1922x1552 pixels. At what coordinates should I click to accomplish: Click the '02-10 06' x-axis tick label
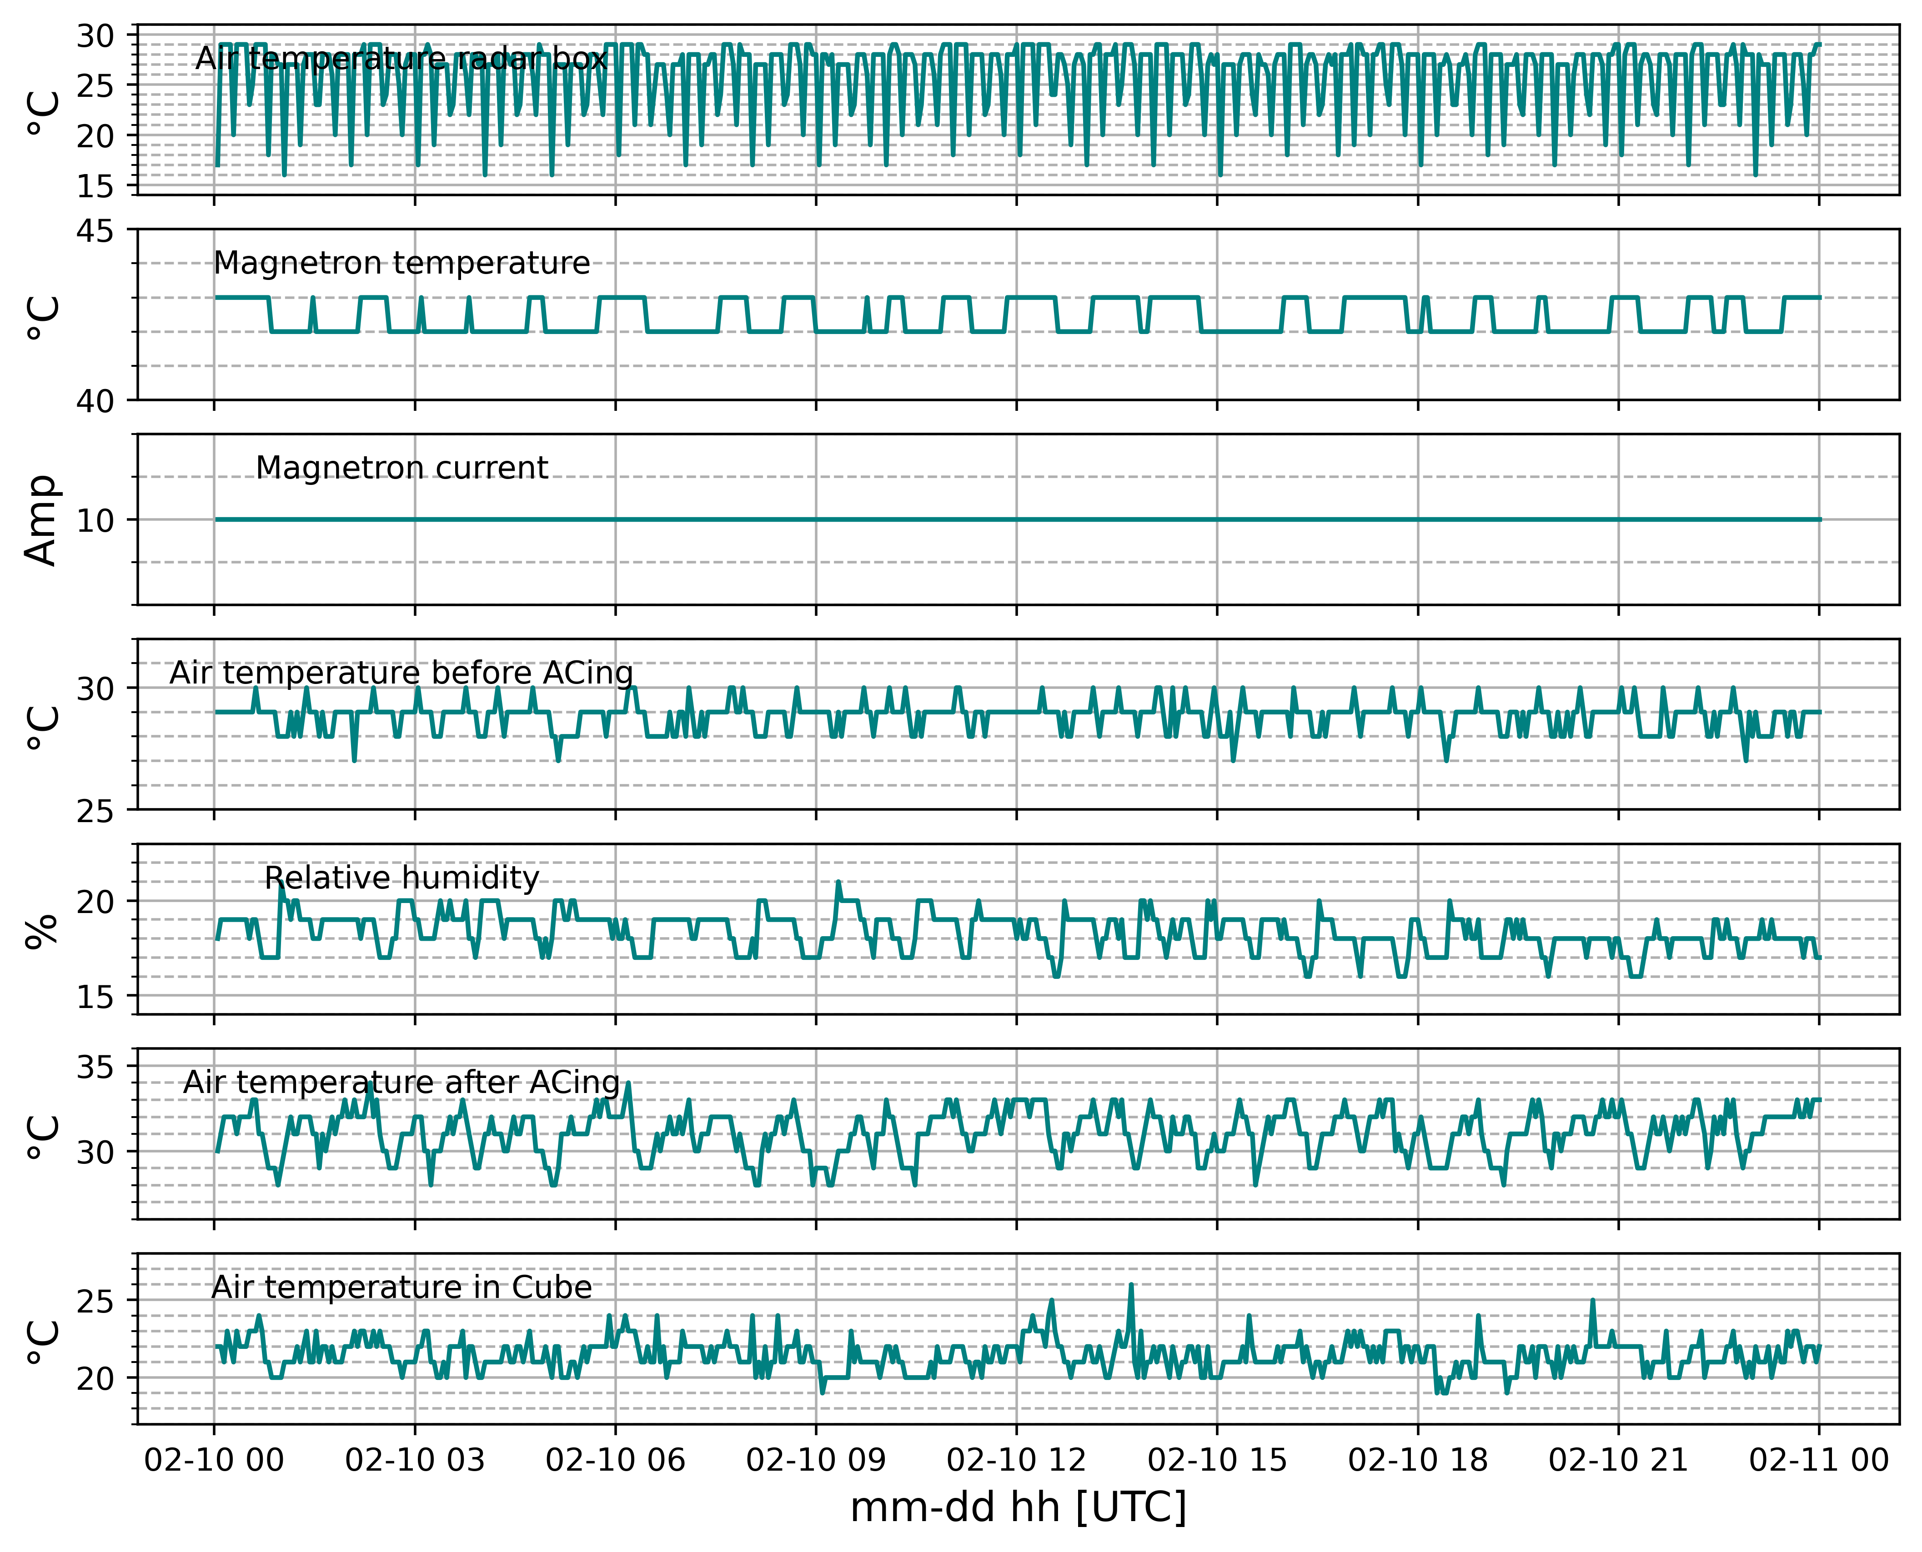click(x=615, y=1460)
